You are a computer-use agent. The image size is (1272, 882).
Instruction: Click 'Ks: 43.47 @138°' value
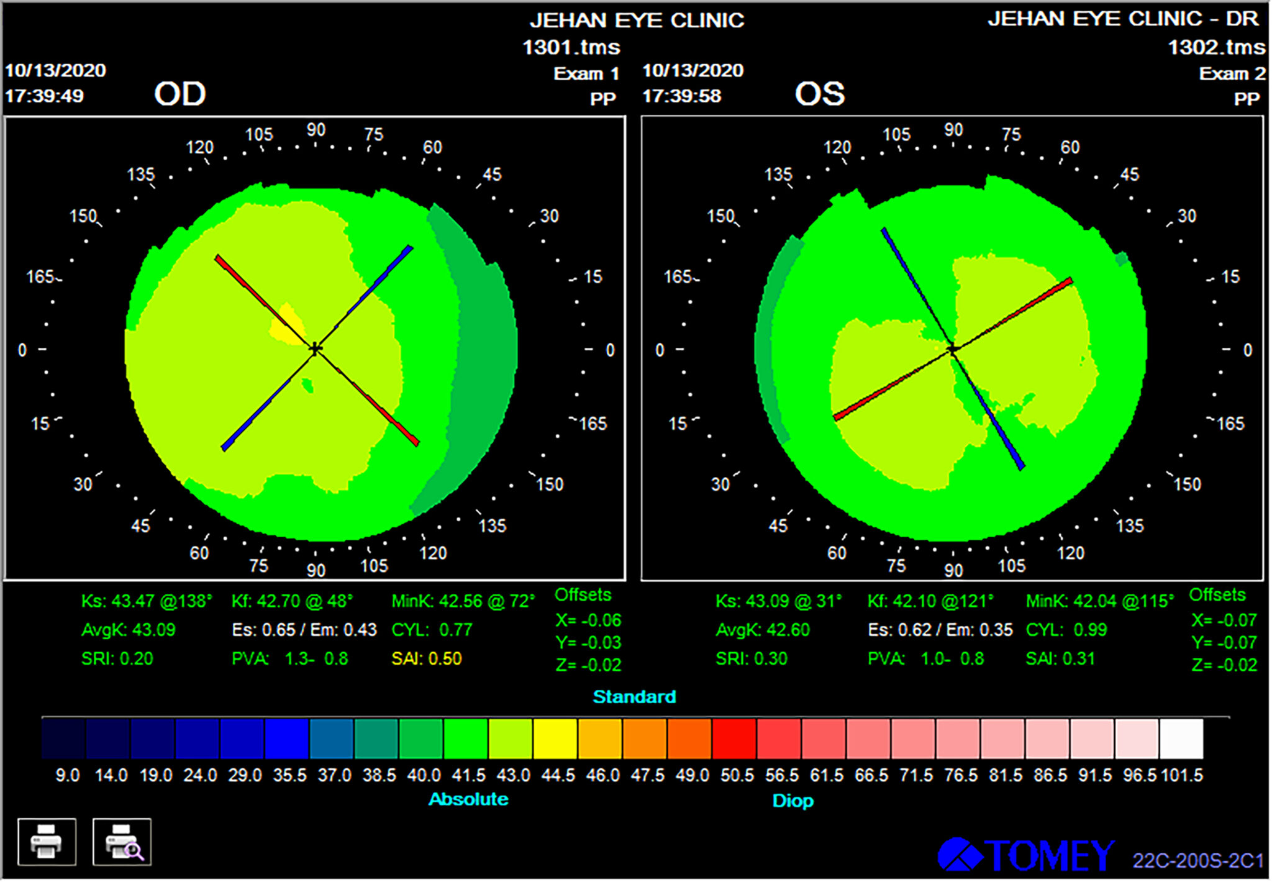pyautogui.click(x=147, y=601)
